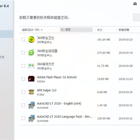Click Adobe Flash Player 32 ActiveX name

click(x=57, y=77)
